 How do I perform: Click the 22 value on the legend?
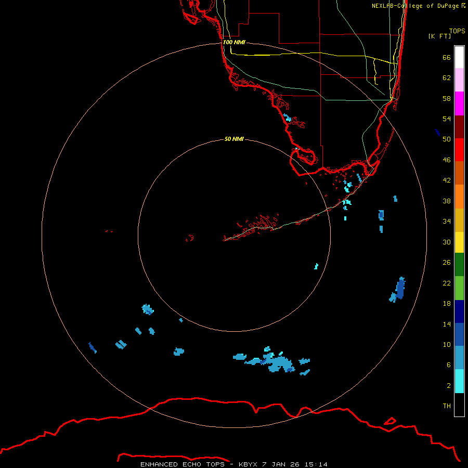(447, 283)
